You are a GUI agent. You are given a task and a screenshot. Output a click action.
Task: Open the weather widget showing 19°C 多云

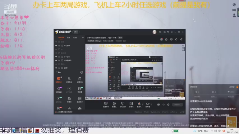[x=201, y=131]
